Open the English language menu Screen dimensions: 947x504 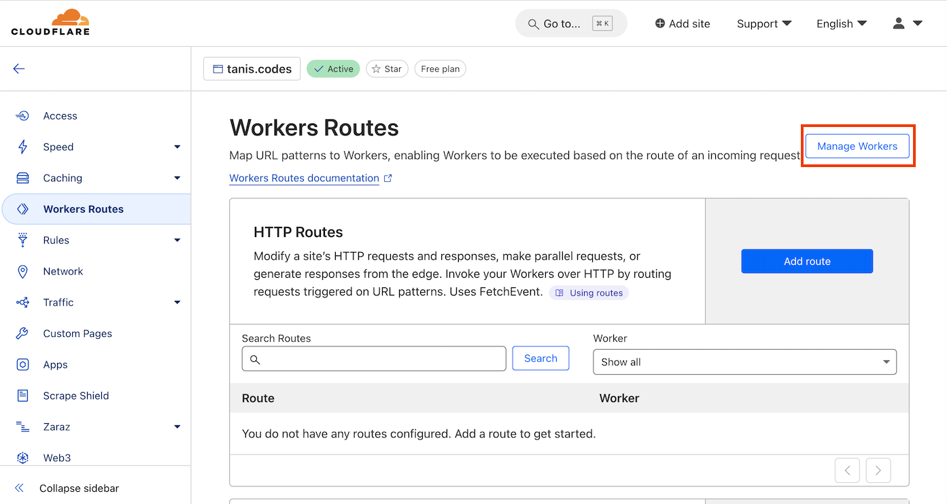click(x=841, y=23)
